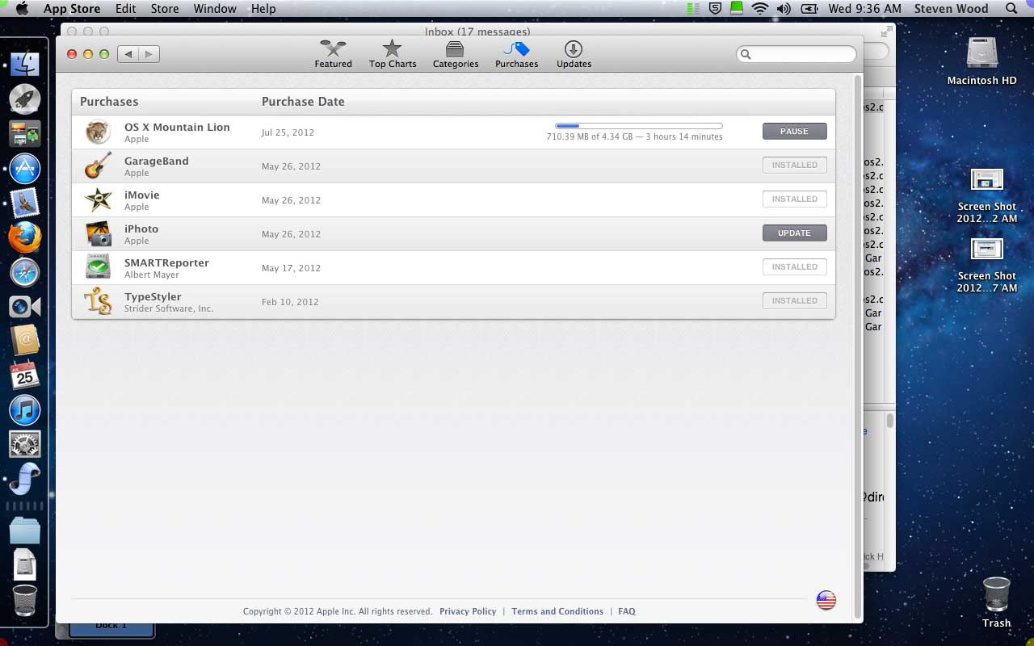Open the FAQ link
This screenshot has width=1034, height=646.
pyautogui.click(x=627, y=611)
